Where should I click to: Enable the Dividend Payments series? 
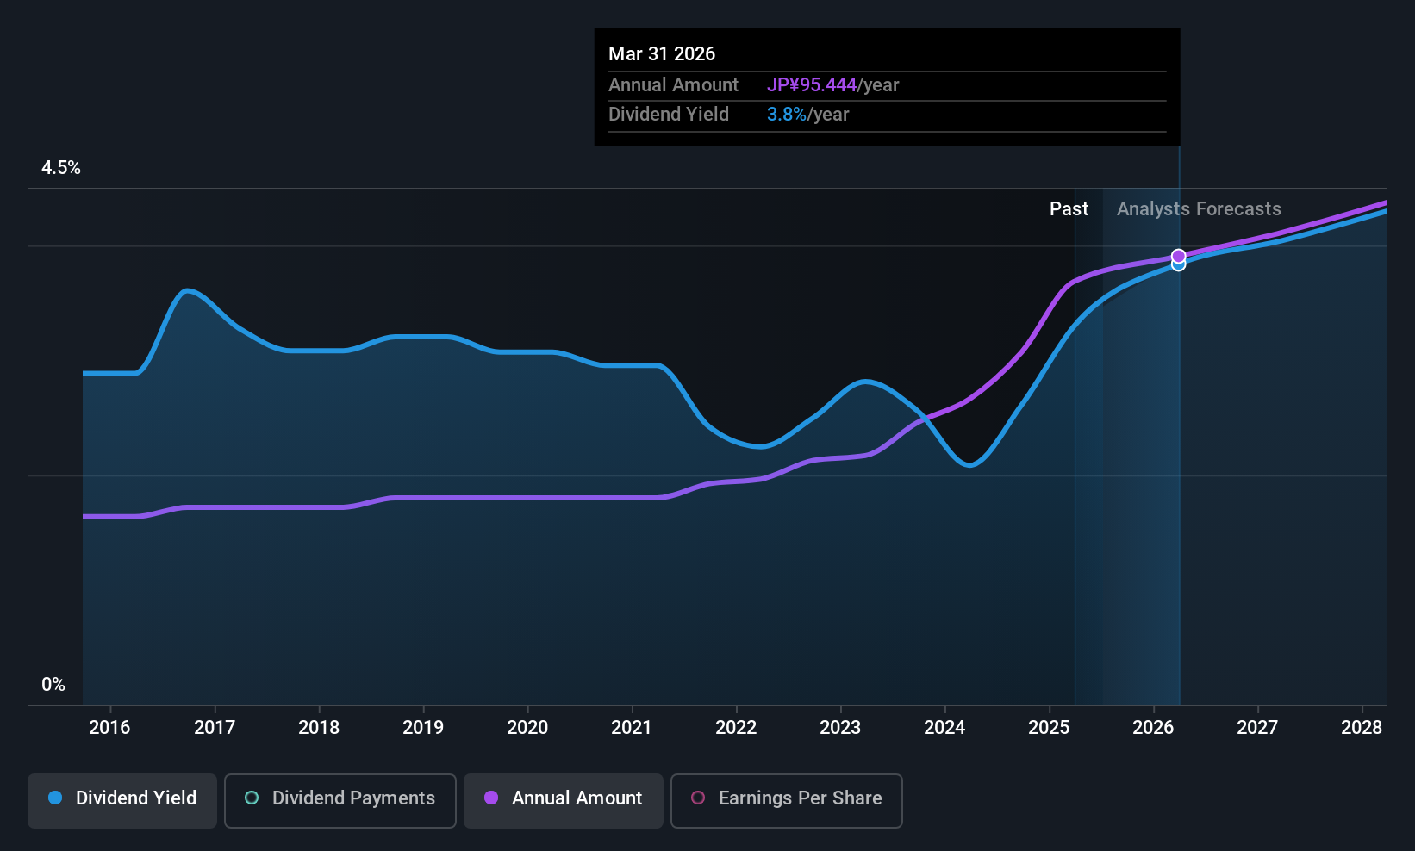click(340, 801)
